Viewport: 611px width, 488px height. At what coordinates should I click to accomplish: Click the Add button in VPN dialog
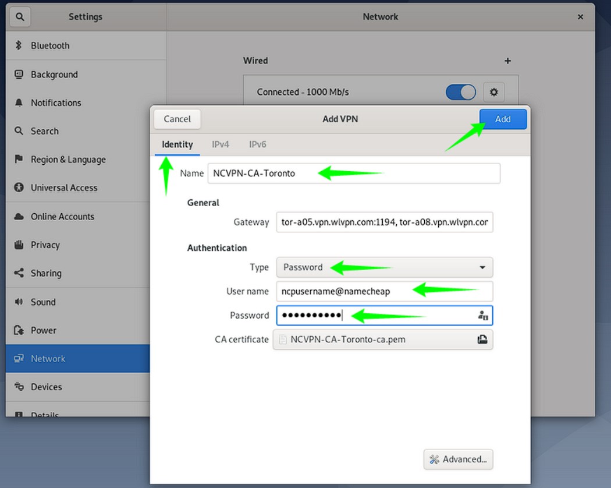click(503, 119)
